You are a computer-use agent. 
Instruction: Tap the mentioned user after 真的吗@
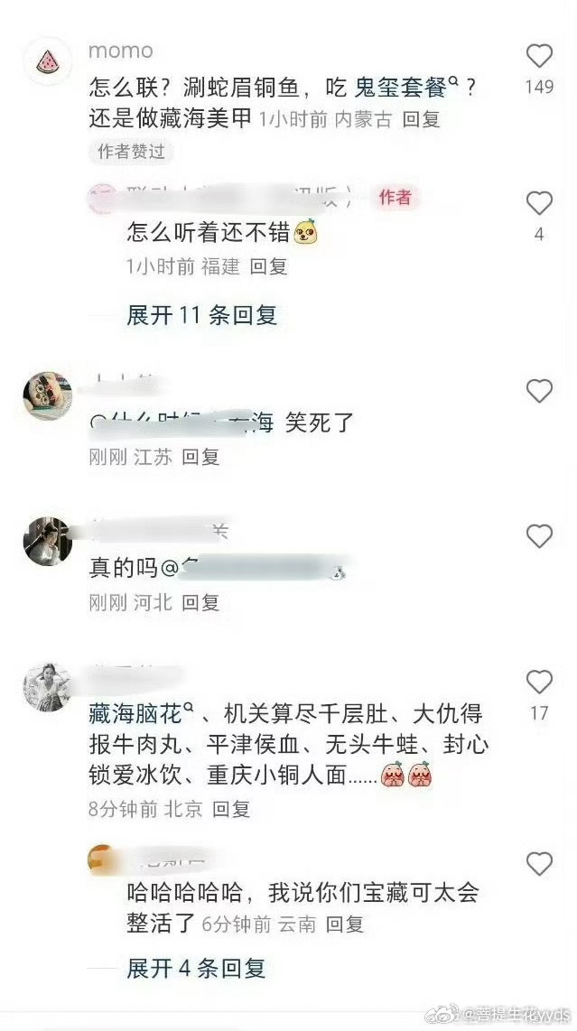[256, 569]
